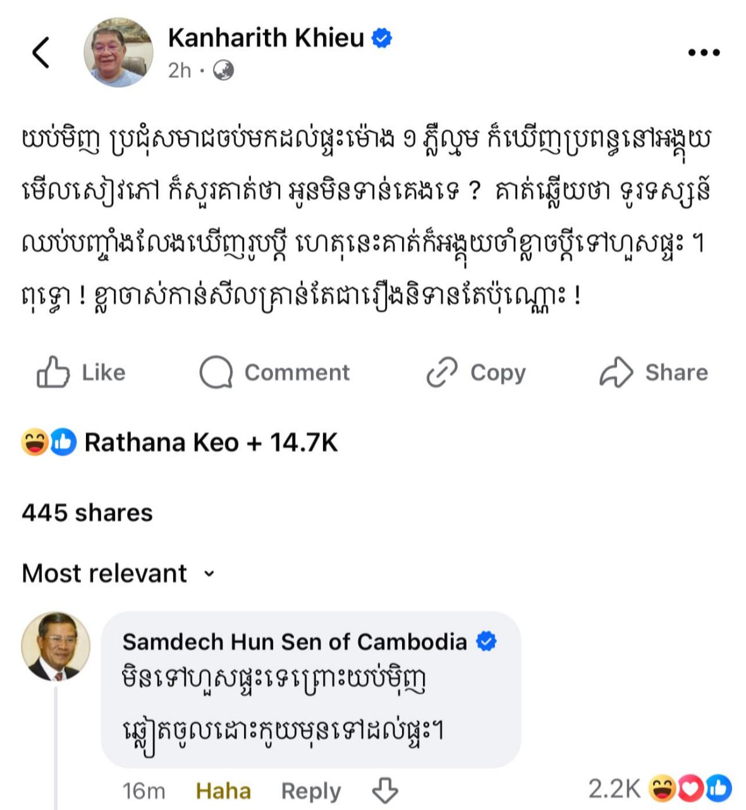Tap the Share arrow icon
Screen dimensions: 746x810
click(616, 372)
